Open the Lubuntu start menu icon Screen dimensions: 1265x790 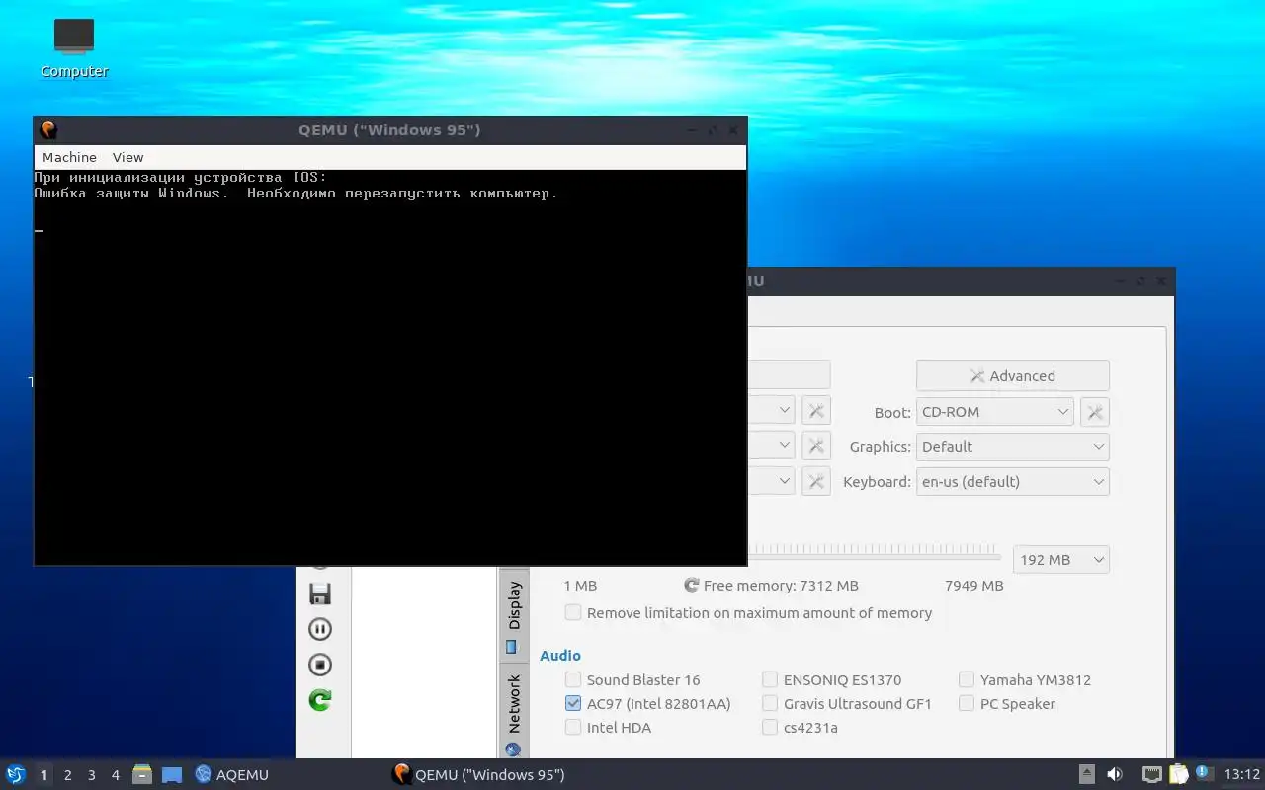15,775
